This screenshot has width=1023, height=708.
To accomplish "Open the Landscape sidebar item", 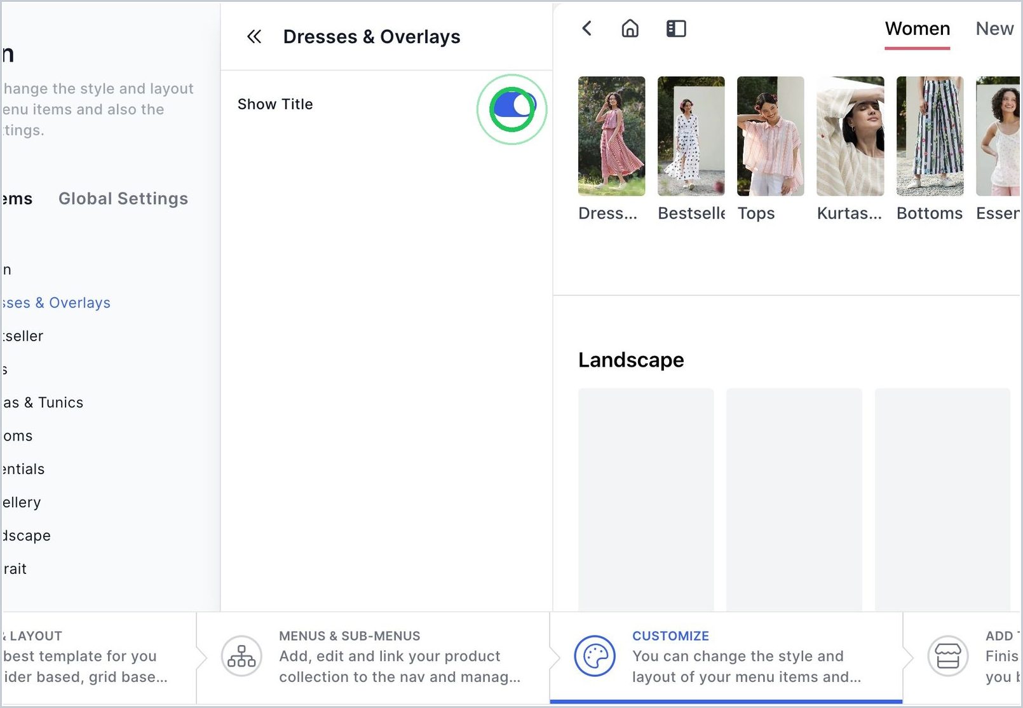I will (26, 536).
